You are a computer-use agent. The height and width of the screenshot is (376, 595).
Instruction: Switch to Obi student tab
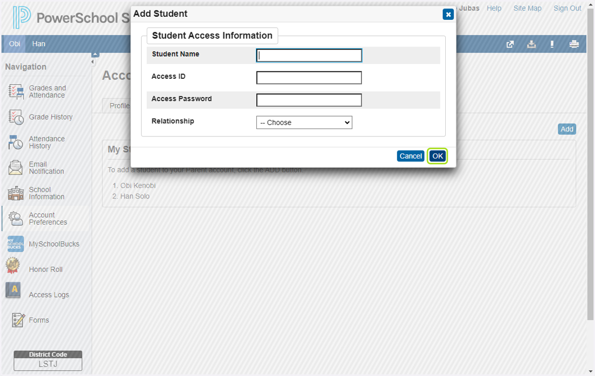coord(15,44)
